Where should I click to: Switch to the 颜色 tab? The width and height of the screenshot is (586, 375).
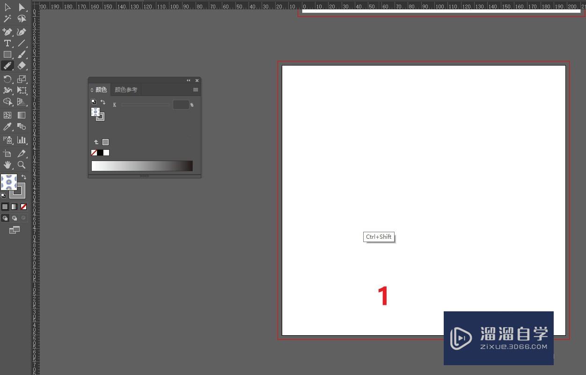[x=101, y=90]
